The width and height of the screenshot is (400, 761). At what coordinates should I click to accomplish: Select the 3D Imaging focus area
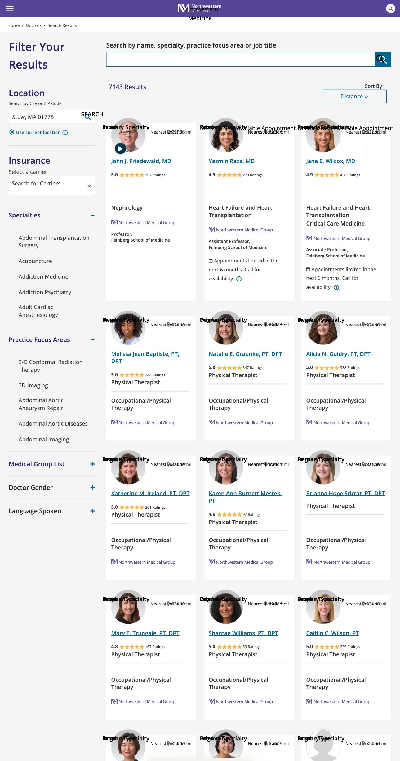tap(33, 385)
